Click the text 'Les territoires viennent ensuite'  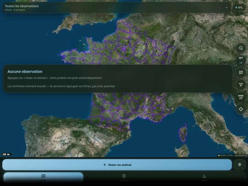coord(27,86)
